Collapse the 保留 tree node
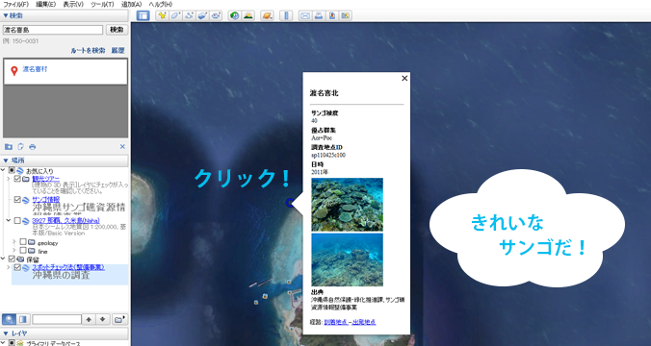 [x=3, y=259]
